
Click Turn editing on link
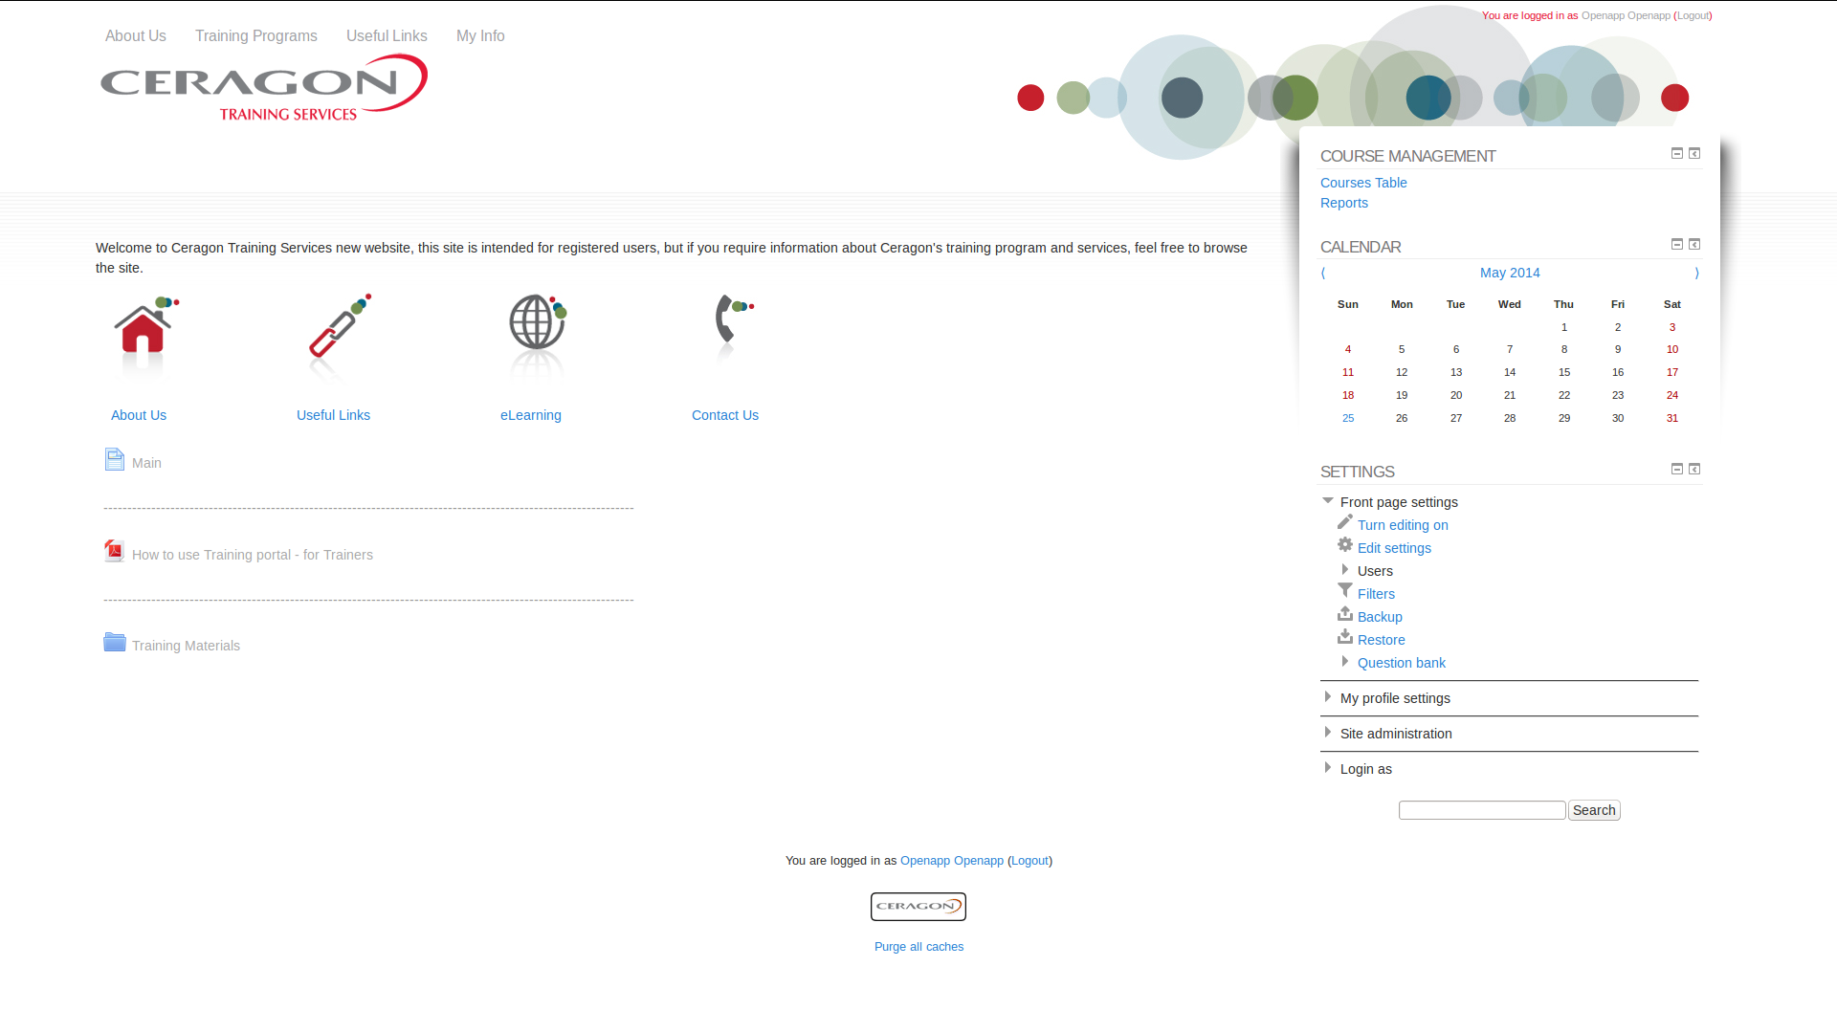1403,525
